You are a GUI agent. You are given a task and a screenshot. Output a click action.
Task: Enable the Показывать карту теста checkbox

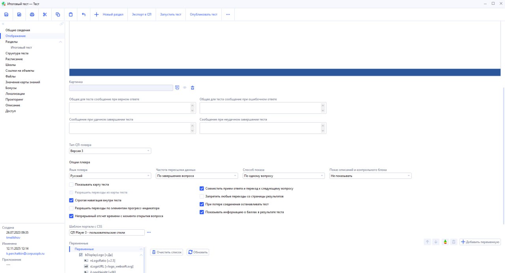click(71, 184)
